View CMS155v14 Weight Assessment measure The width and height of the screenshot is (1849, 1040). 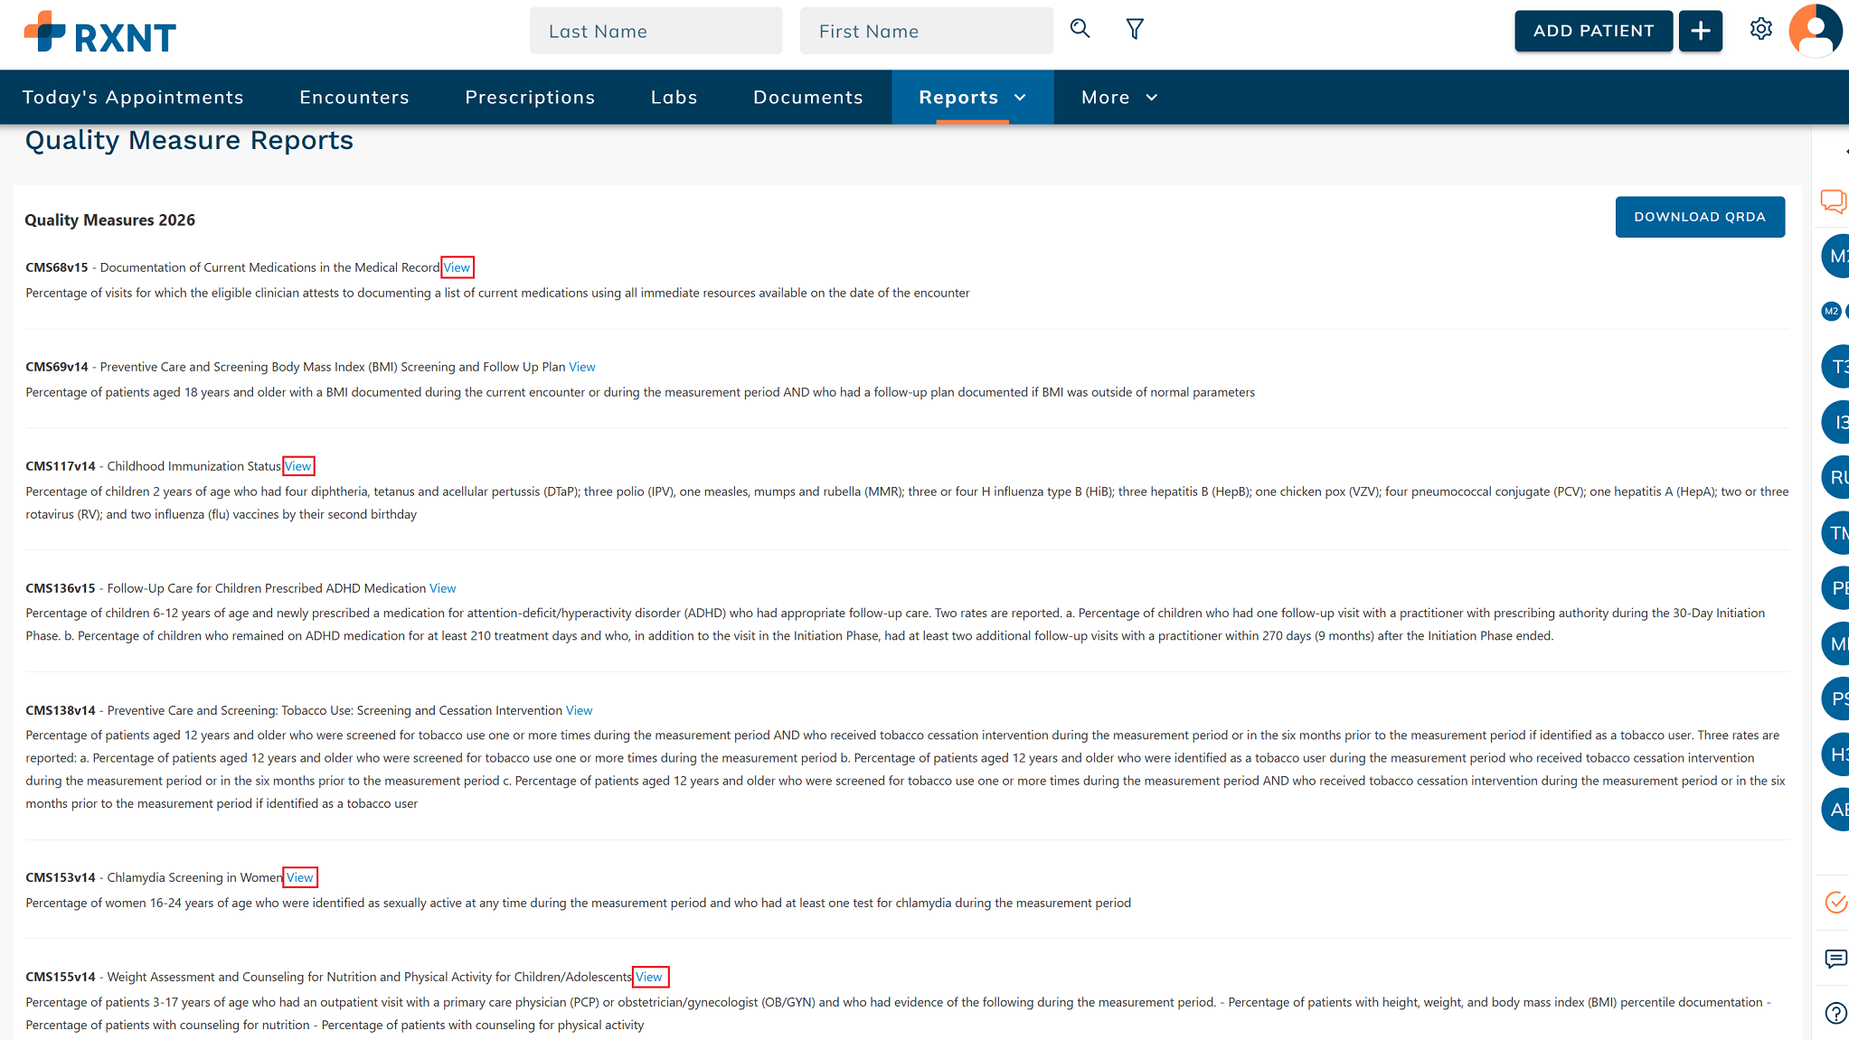[649, 977]
